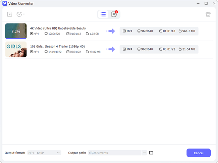Image resolution: width=218 pixels, height=163 pixels.
Task: Click the output 960x640 resolution of Girls trailer
Action: pyautogui.click(x=147, y=49)
